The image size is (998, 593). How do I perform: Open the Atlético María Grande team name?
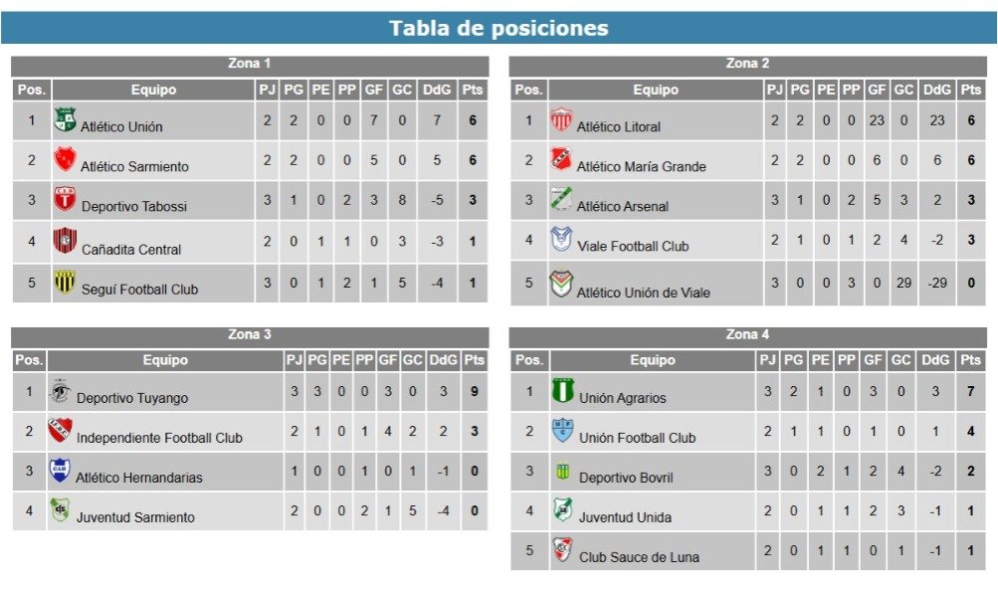[x=641, y=167]
